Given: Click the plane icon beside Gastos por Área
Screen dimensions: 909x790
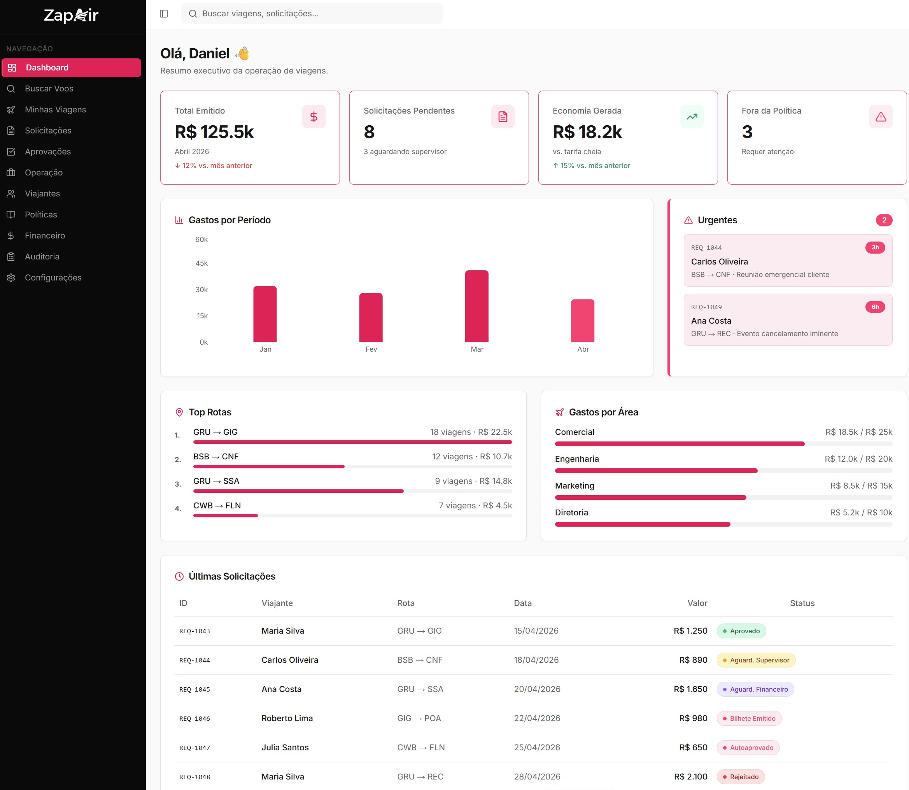Looking at the screenshot, I should click(x=559, y=412).
